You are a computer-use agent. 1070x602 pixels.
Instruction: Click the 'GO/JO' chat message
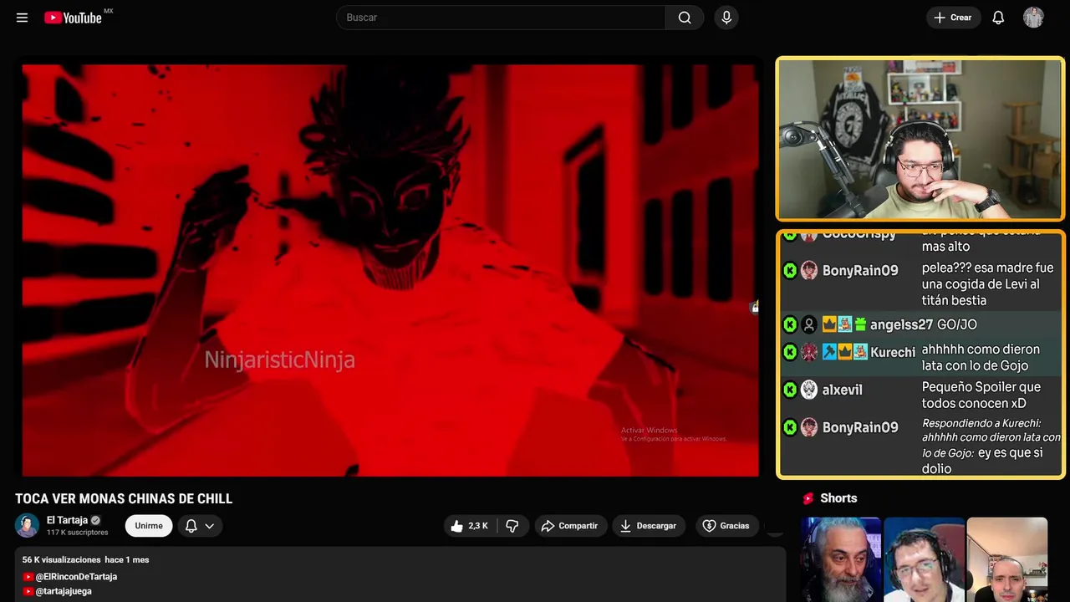click(956, 324)
